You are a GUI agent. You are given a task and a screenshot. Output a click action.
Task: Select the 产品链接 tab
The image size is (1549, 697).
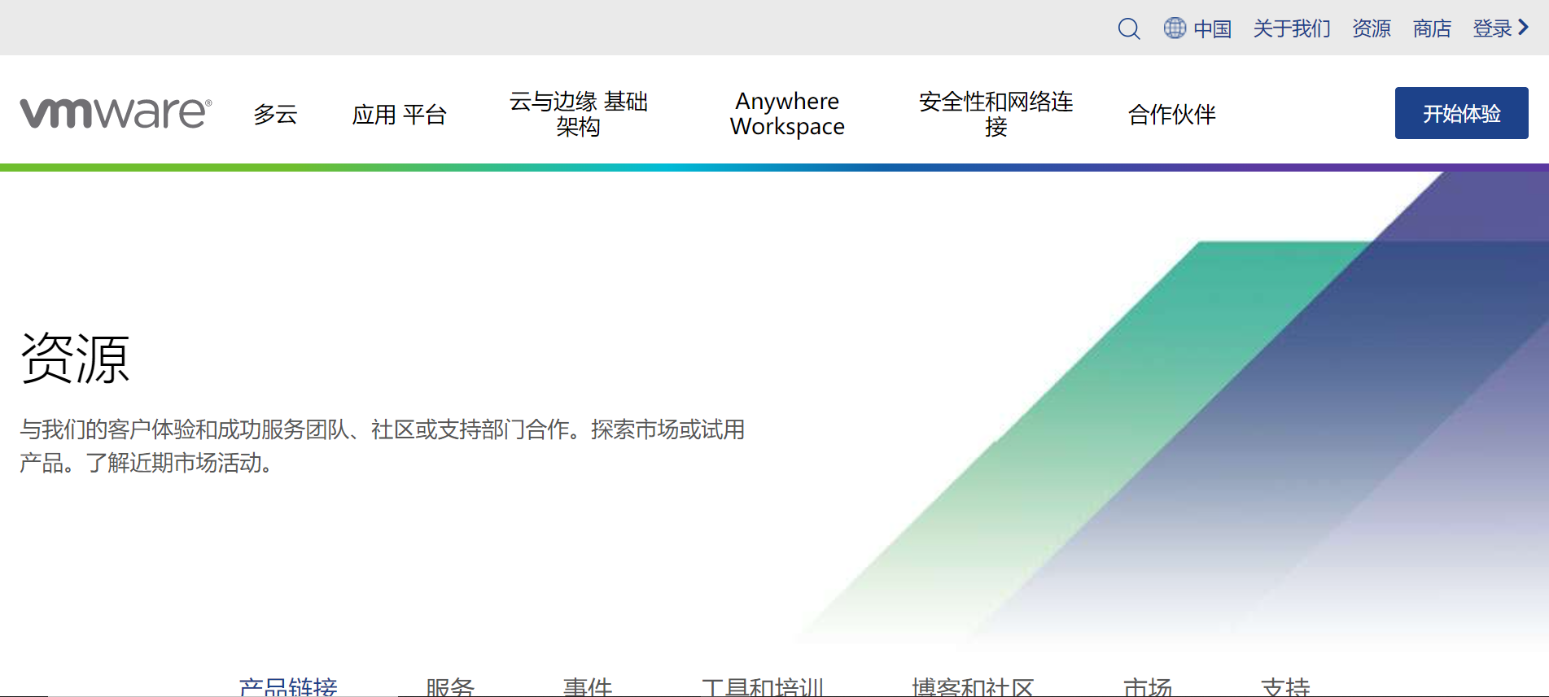(288, 687)
